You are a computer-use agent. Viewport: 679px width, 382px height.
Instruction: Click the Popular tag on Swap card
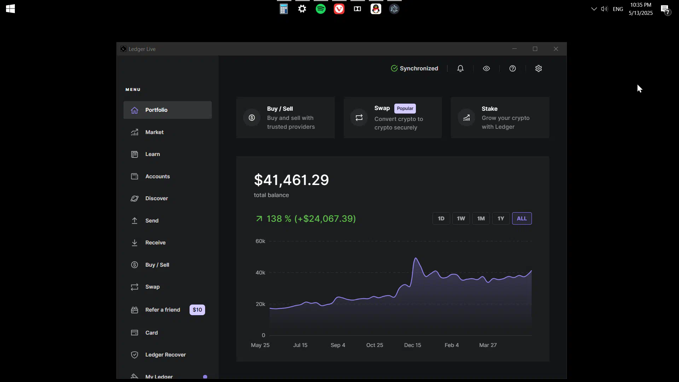405,109
